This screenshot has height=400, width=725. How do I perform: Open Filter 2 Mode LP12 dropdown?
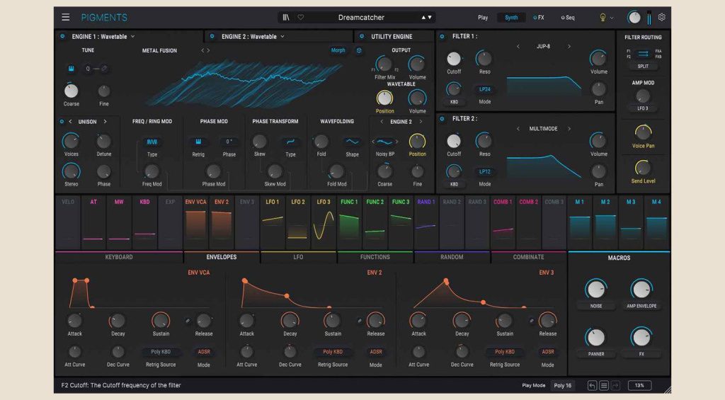click(484, 171)
